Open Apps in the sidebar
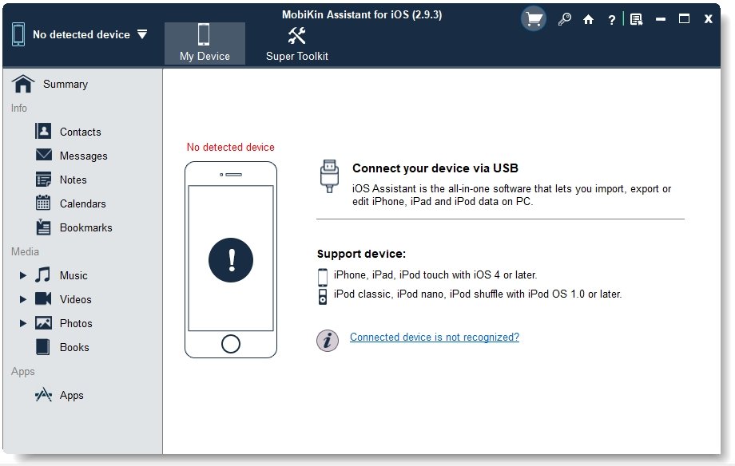Viewport: 735px width, 466px height. [x=71, y=395]
